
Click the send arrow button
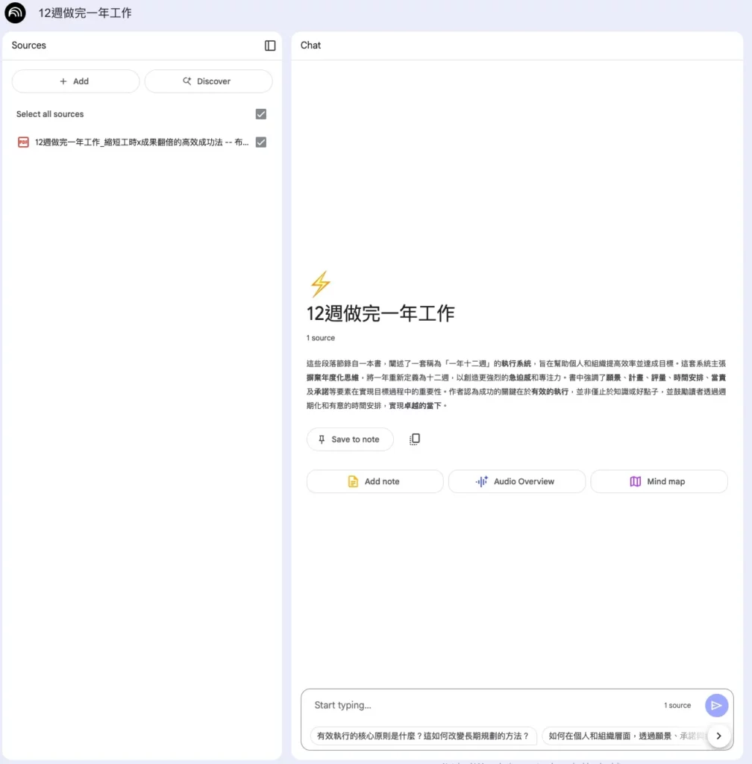click(716, 705)
